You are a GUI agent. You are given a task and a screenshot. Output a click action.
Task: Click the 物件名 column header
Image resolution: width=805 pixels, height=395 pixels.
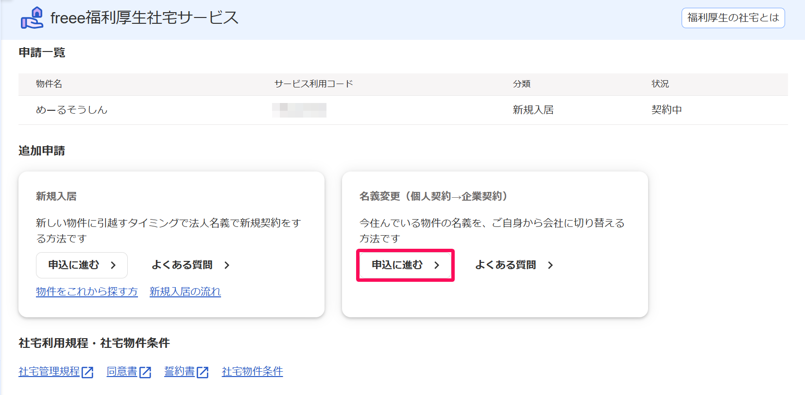[49, 84]
